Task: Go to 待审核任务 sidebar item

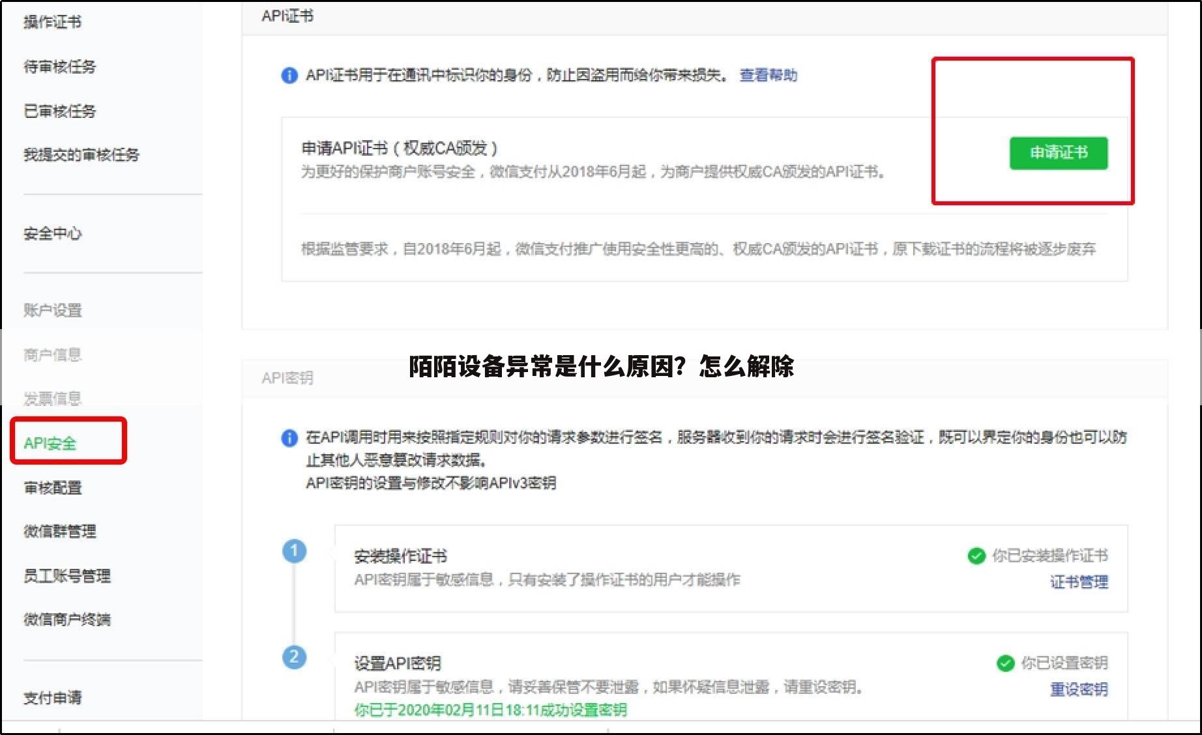Action: [x=59, y=66]
